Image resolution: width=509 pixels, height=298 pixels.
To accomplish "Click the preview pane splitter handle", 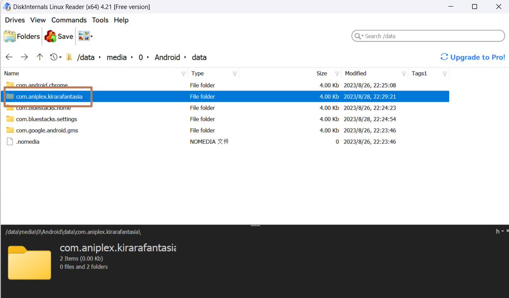I will 255,225.
